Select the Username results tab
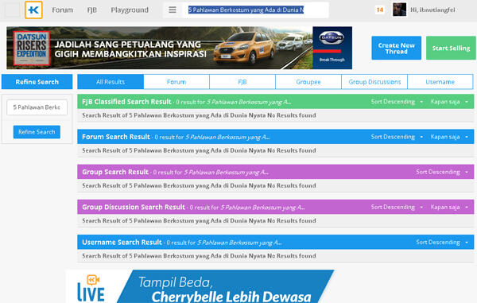Image resolution: width=477 pixels, height=303 pixels. [x=440, y=82]
